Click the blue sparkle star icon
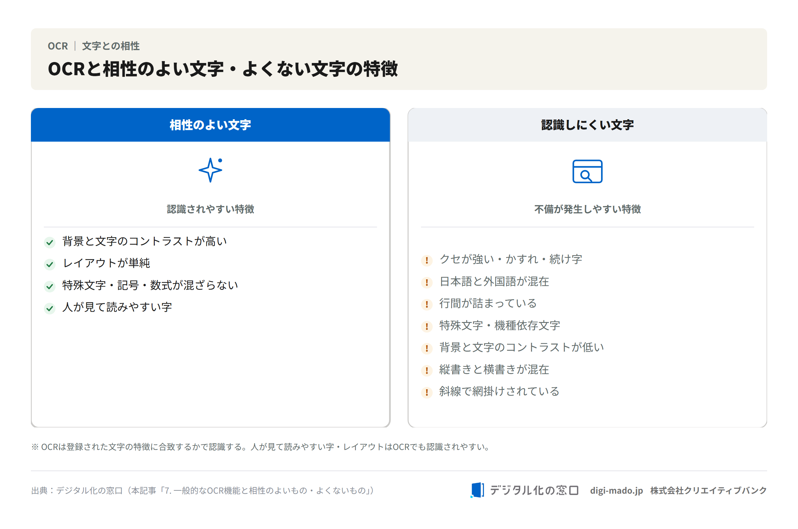Screen dimensions: 798x529 [210, 170]
